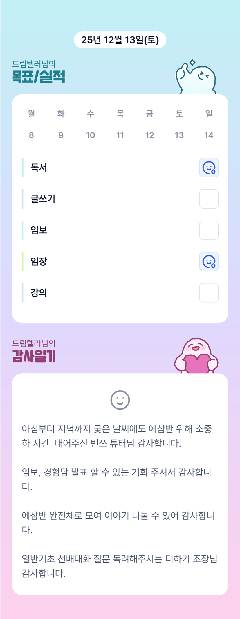Click the 독서 goal label
The height and width of the screenshot is (619, 240).
click(39, 167)
